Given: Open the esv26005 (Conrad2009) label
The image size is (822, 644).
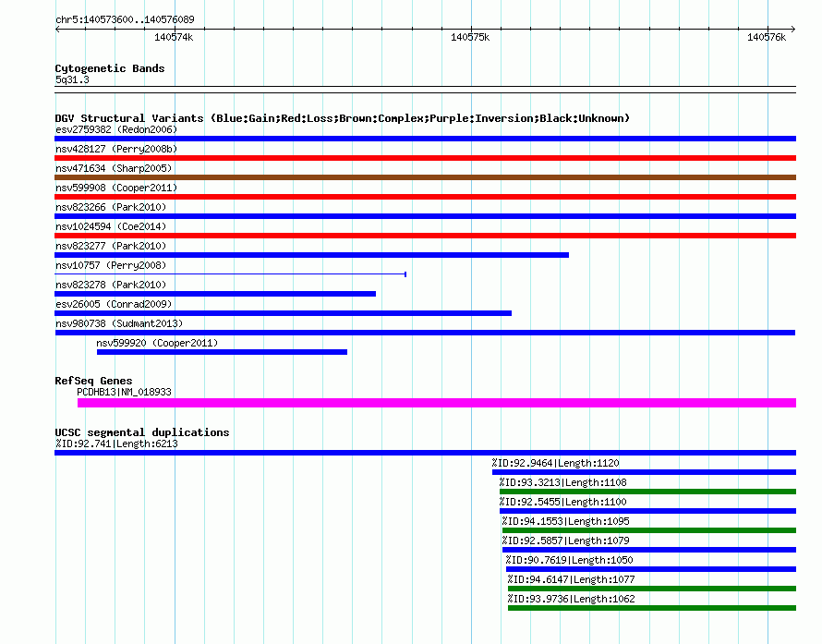Looking at the screenshot, I should [x=114, y=304].
